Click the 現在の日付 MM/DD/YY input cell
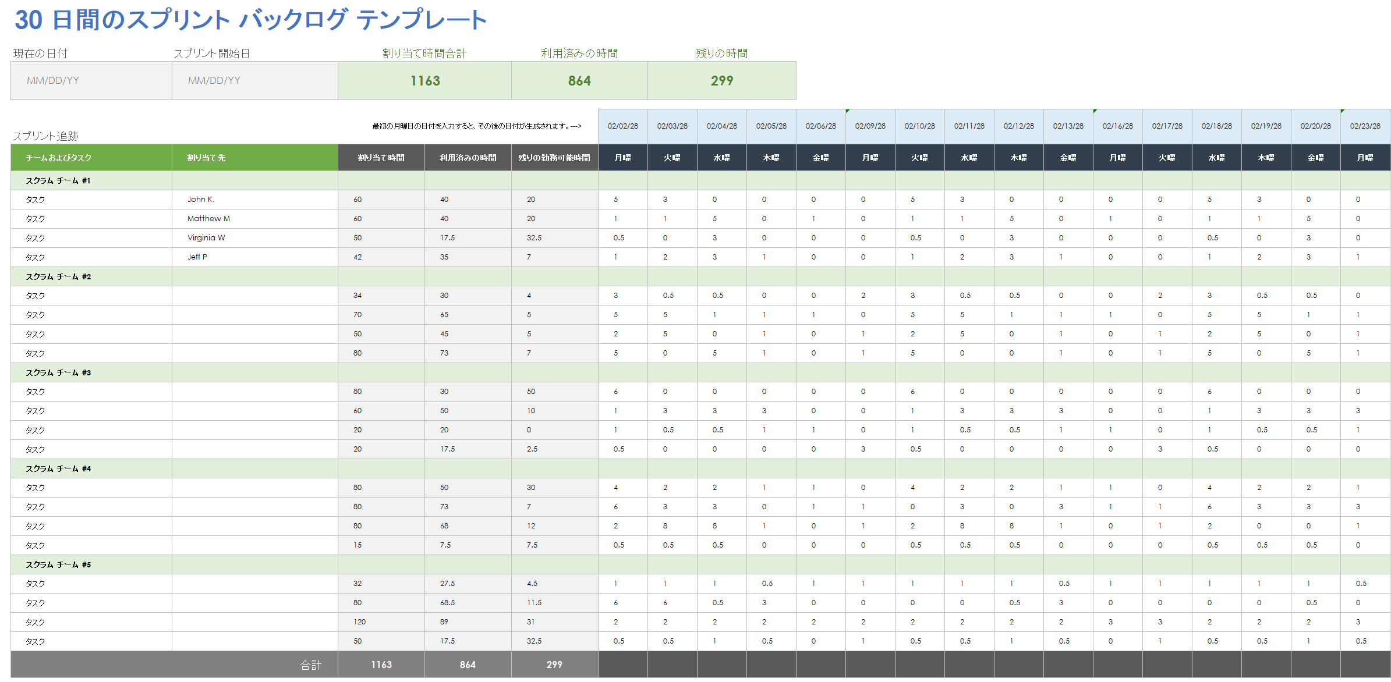The width and height of the screenshot is (1391, 682). click(91, 80)
